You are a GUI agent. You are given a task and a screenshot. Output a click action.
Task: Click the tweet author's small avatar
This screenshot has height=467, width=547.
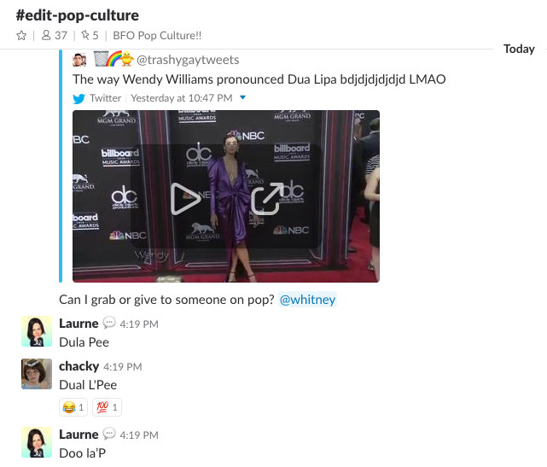pyautogui.click(x=79, y=60)
